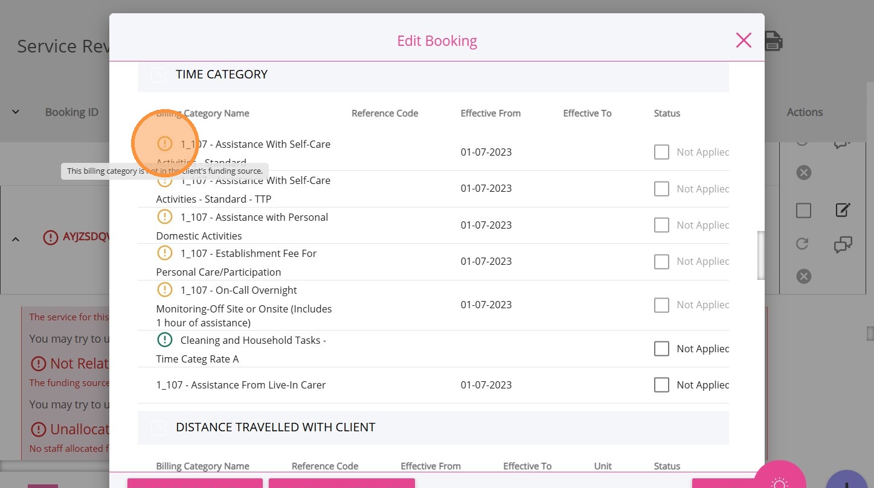
Task: Click the edit booking pencil icon
Action: (x=843, y=210)
